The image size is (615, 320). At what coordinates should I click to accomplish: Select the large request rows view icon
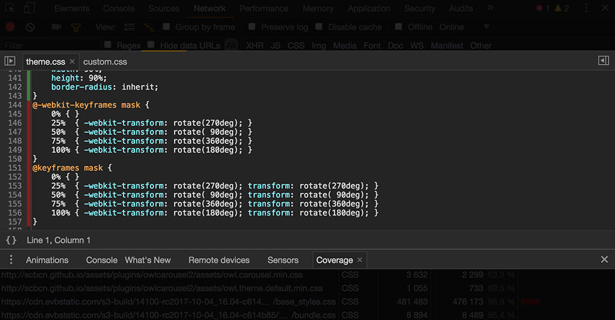129,27
